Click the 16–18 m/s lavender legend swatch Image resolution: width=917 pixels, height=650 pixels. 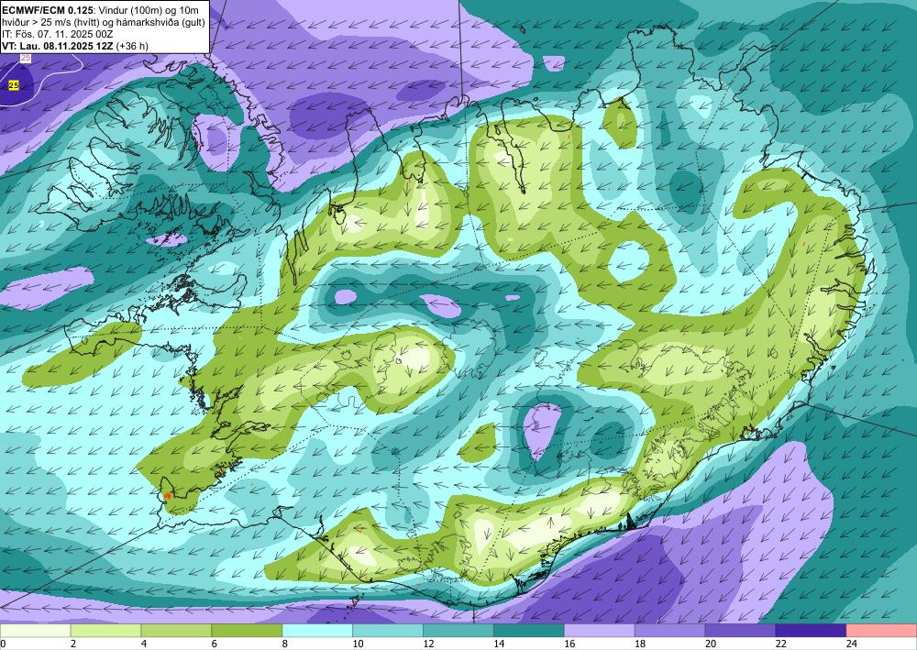(x=600, y=632)
